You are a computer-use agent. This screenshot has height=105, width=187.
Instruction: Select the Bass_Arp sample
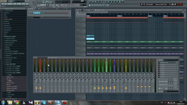coord(11,77)
